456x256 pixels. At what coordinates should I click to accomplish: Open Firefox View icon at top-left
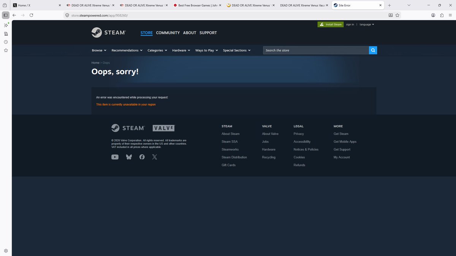5,5
